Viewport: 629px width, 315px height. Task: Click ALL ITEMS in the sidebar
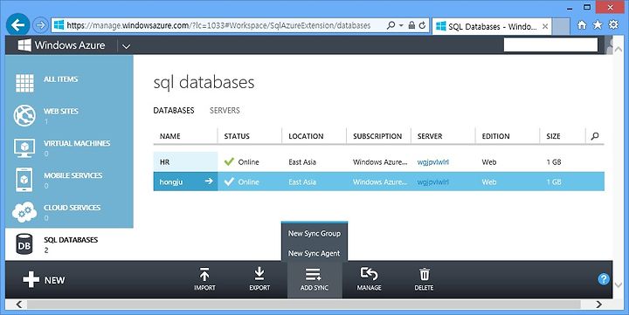61,79
